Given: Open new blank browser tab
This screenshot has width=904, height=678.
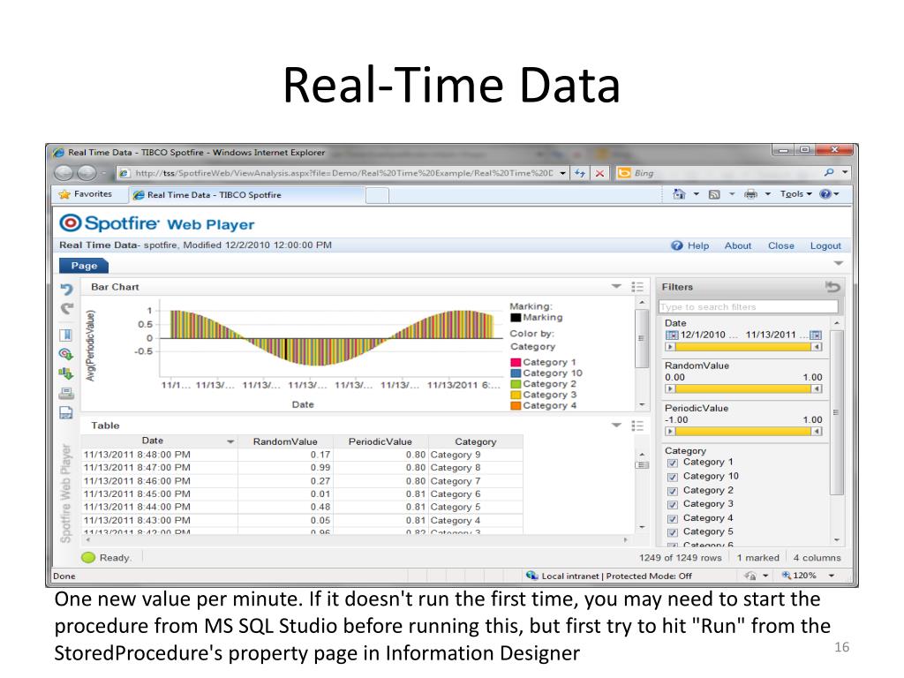Looking at the screenshot, I should point(377,195).
